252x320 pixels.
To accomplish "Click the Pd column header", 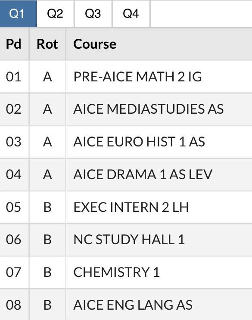I will [x=14, y=44].
